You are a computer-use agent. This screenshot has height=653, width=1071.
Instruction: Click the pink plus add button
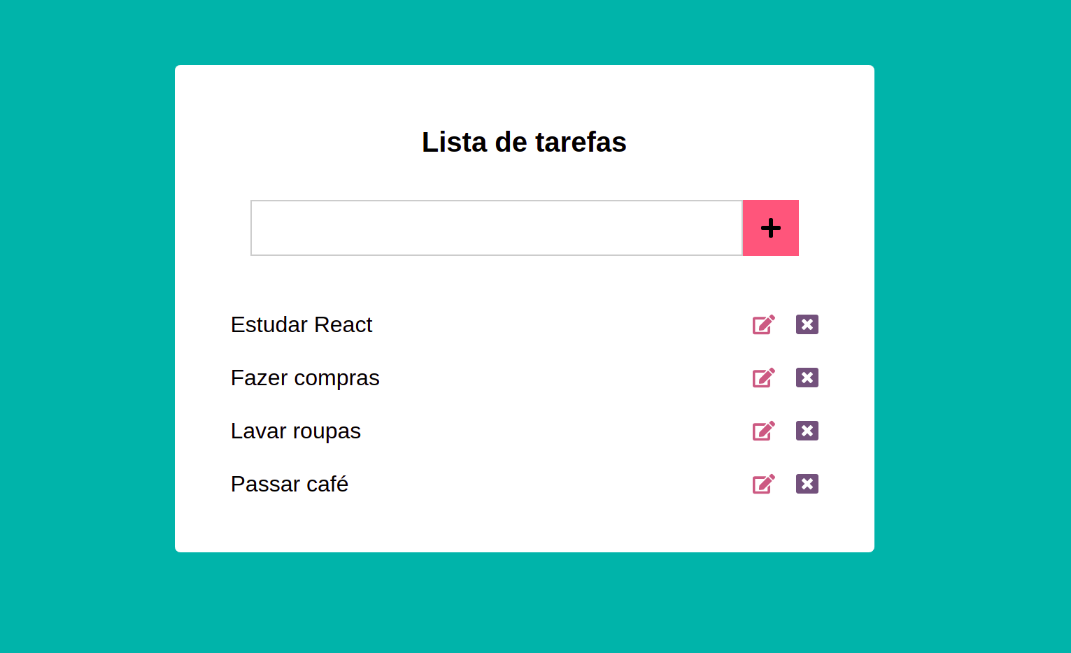point(770,228)
